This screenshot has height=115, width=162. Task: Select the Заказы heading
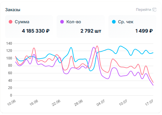pos(13,10)
